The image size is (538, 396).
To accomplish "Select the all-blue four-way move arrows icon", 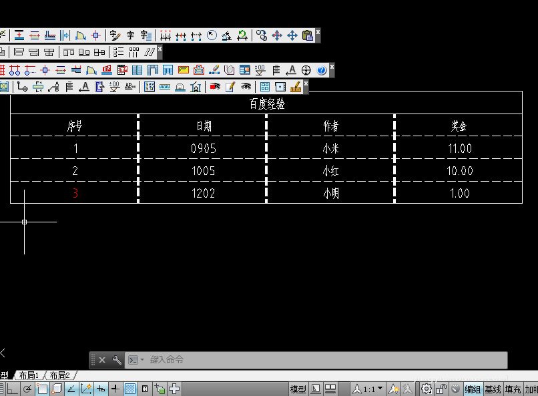I will coord(292,35).
